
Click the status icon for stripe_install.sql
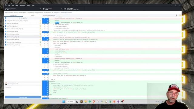pos(40,34)
